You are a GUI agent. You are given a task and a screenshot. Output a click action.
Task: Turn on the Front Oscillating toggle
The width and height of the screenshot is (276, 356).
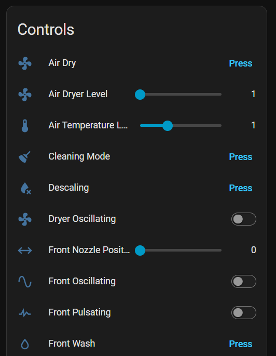coord(244,282)
